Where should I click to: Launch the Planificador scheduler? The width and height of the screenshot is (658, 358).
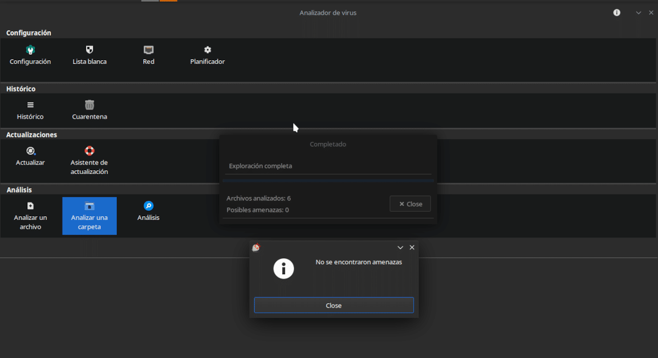coord(207,55)
